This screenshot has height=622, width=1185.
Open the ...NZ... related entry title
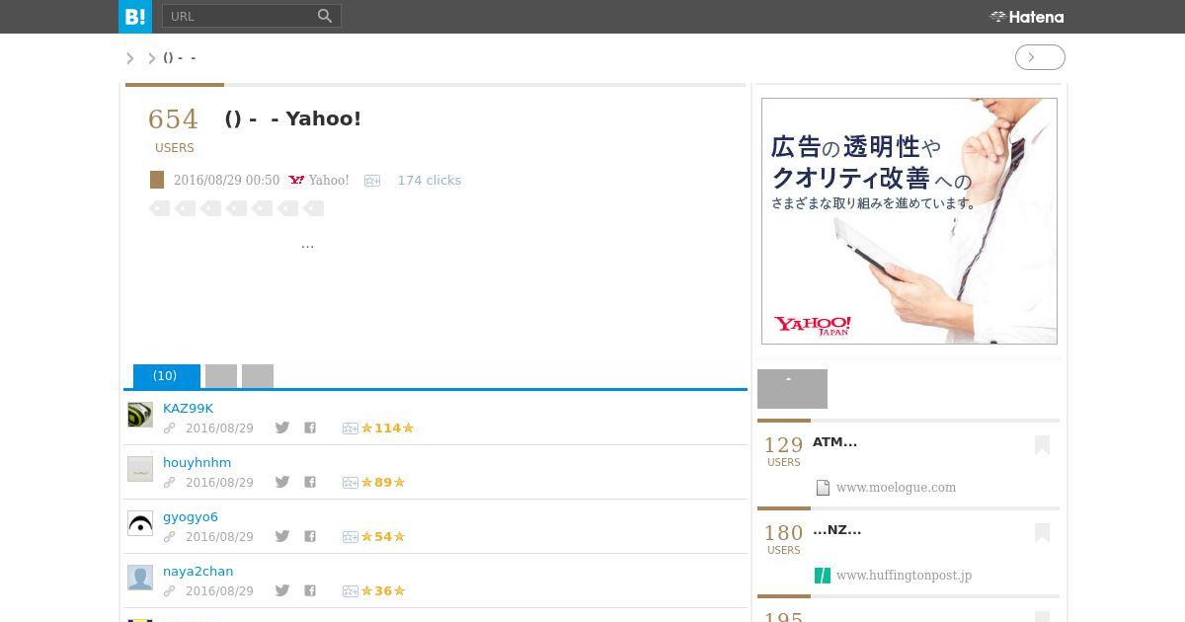click(837, 529)
